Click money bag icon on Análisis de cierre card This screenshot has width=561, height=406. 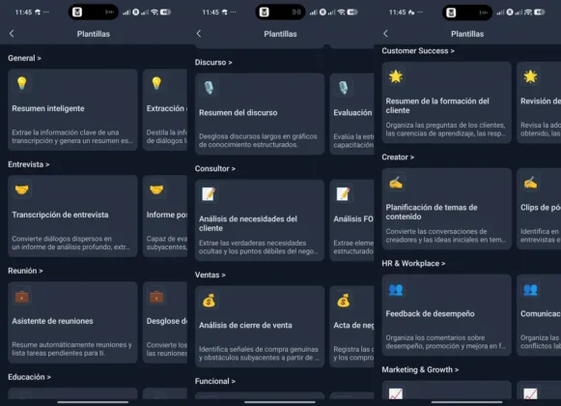209,301
